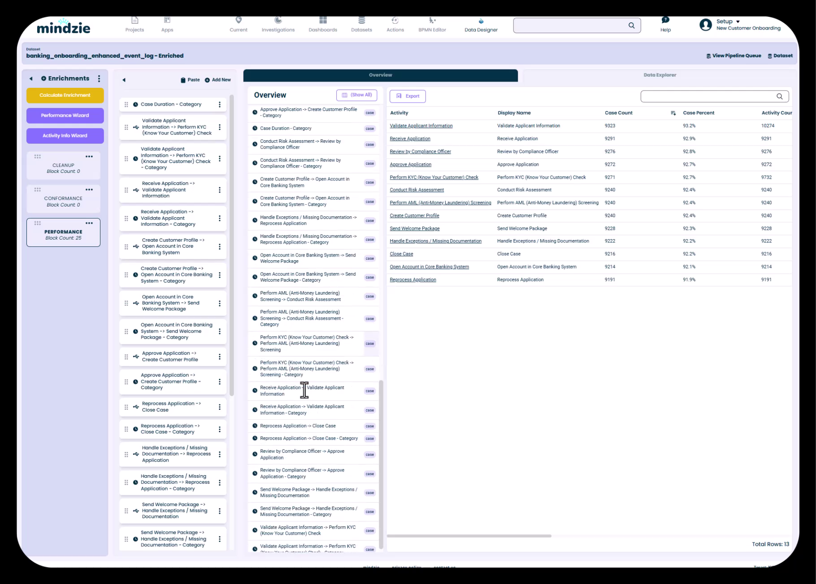This screenshot has width=816, height=584.
Task: Open the Projects icon in top navigation
Action: (135, 21)
